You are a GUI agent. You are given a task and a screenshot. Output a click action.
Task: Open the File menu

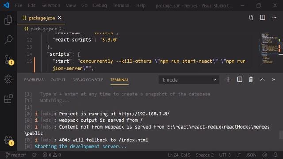tap(19, 5)
